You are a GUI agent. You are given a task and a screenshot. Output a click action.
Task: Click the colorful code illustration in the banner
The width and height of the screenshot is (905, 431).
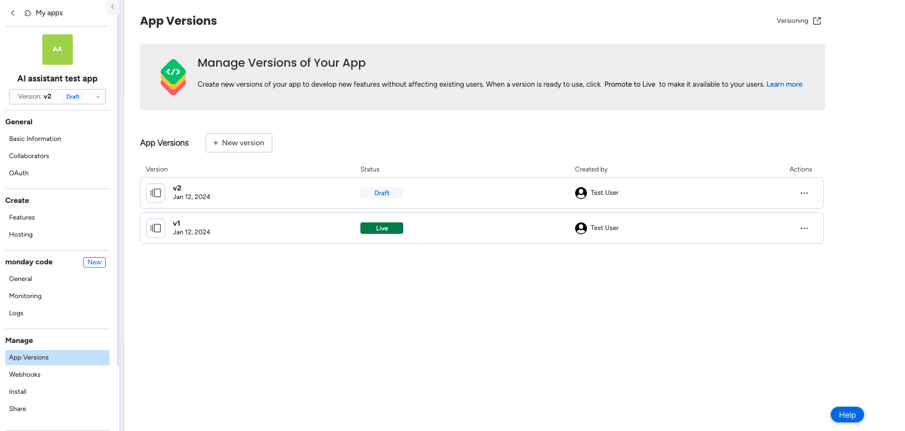click(x=173, y=77)
